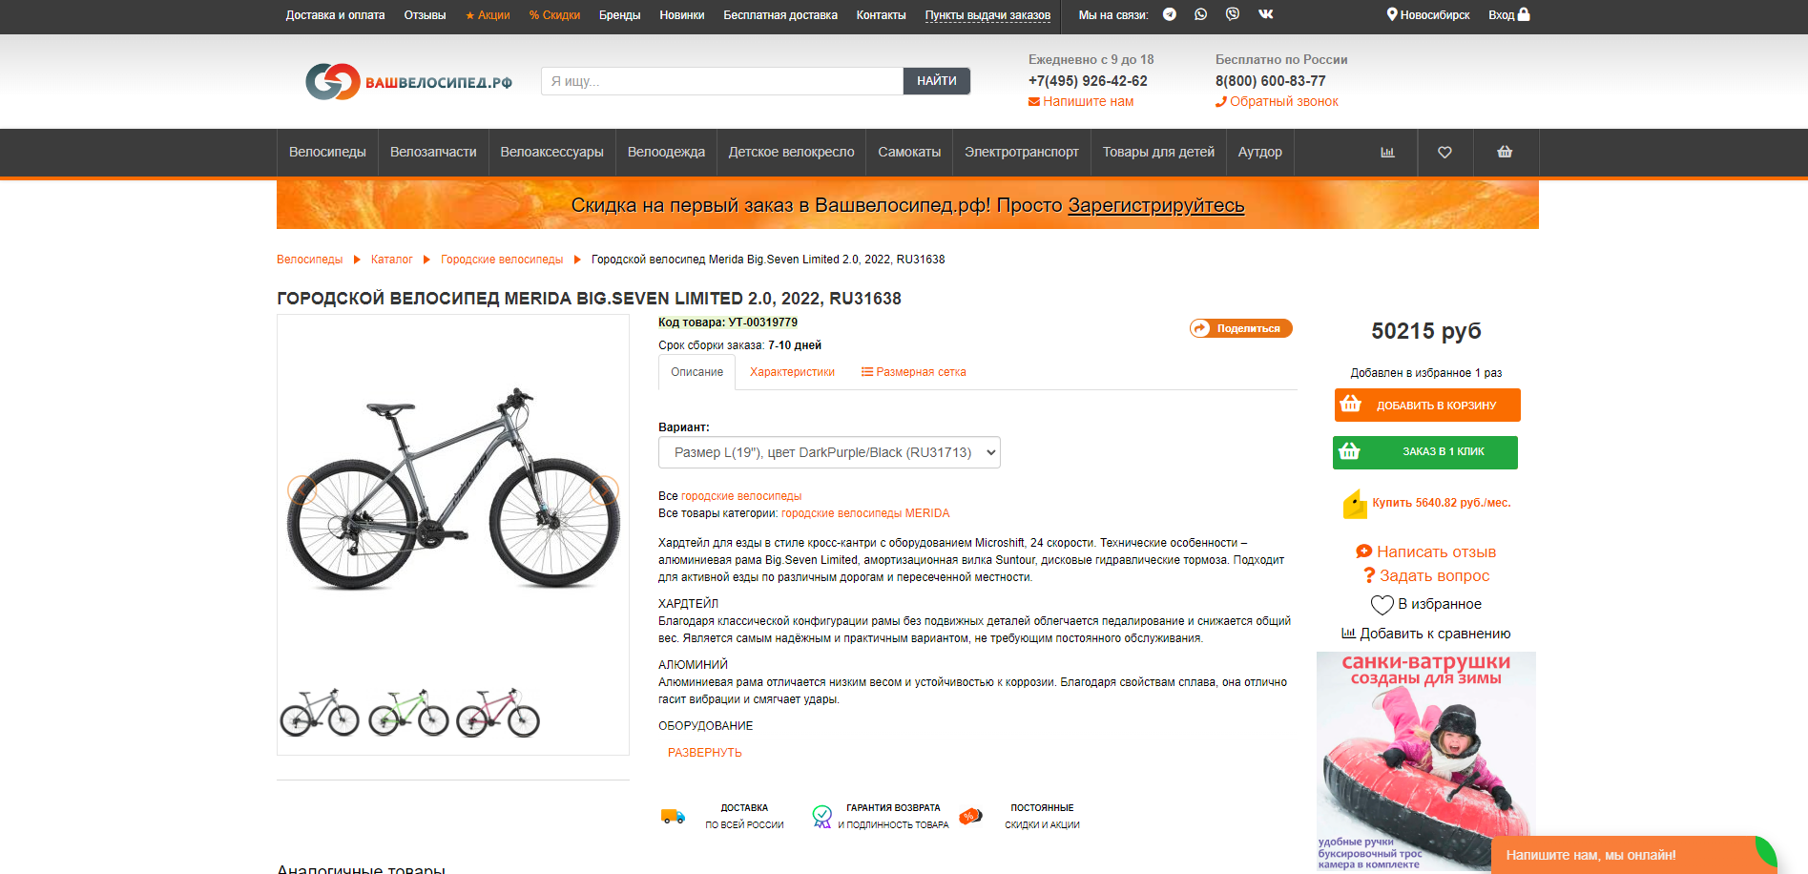Open the favorites heart icon in navbar
This screenshot has width=1808, height=874.
[x=1444, y=152]
